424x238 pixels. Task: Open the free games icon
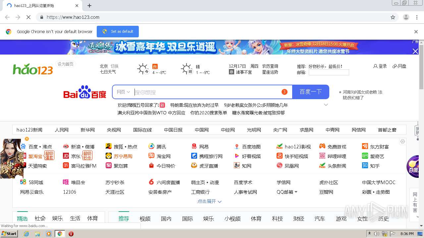pyautogui.click(x=322, y=146)
